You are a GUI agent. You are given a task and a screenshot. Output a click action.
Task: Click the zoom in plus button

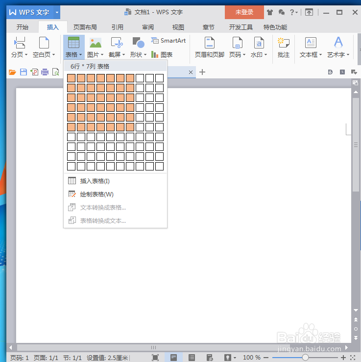coord(343,358)
